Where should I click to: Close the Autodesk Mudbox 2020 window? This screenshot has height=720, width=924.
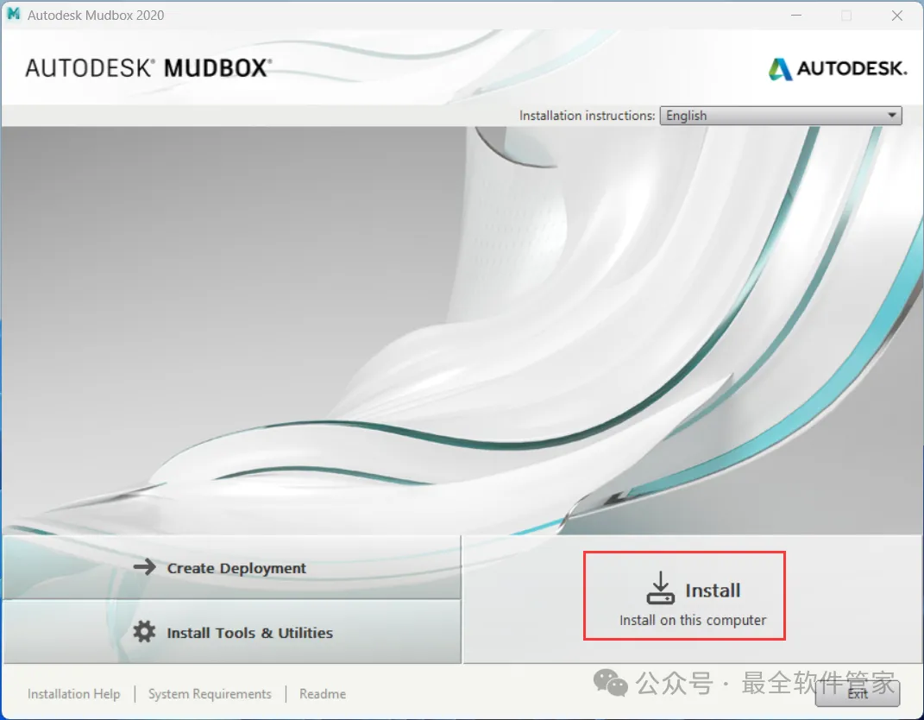[x=897, y=16]
